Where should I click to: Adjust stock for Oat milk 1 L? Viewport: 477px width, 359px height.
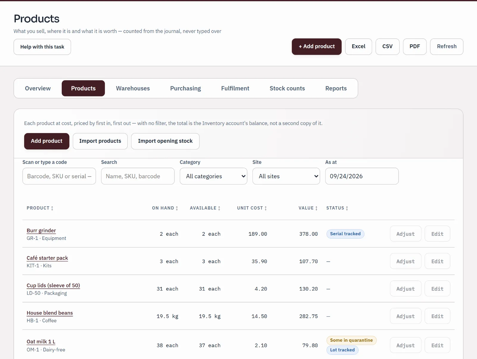[x=405, y=345]
